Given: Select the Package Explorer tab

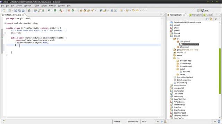Looking at the screenshot, I should click(x=176, y=15).
